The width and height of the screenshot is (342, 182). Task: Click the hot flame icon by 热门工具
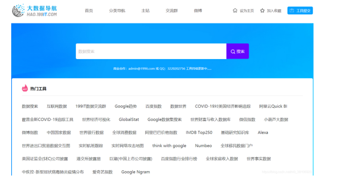pos(25,88)
